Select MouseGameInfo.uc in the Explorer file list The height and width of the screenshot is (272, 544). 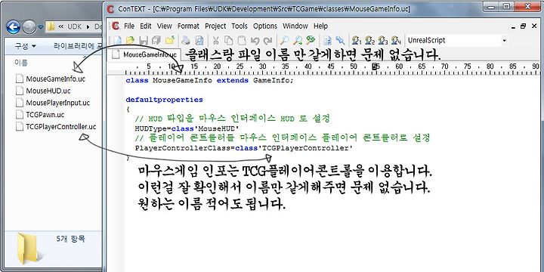pyautogui.click(x=51, y=79)
